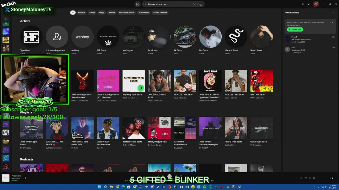Open the Spotify taskbar icon
Viewport: 339px width, 190px height.
pyautogui.click(x=204, y=187)
